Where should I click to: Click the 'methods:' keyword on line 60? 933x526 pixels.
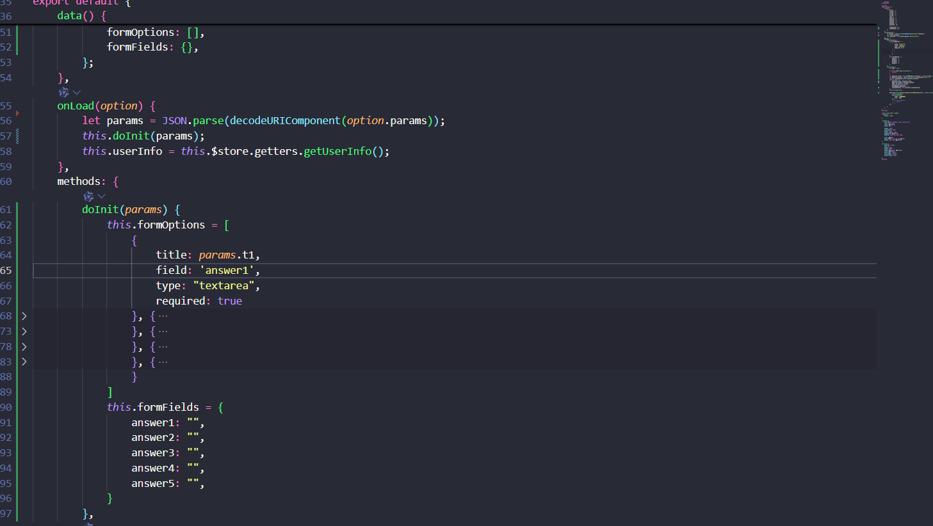pyautogui.click(x=81, y=182)
